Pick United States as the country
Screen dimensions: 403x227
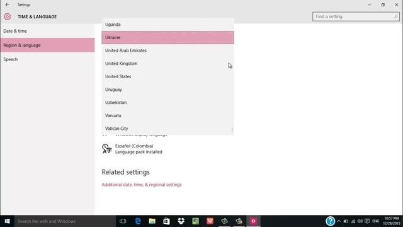click(167, 76)
